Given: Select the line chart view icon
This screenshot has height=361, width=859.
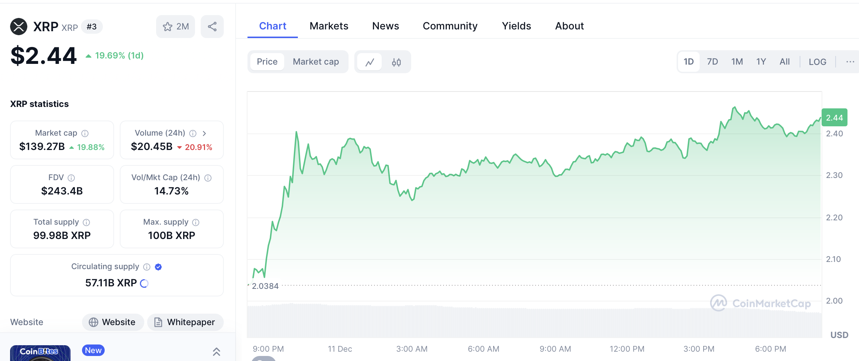Looking at the screenshot, I should [x=369, y=62].
